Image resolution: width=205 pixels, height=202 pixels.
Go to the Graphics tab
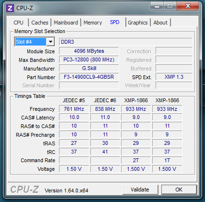138,23
